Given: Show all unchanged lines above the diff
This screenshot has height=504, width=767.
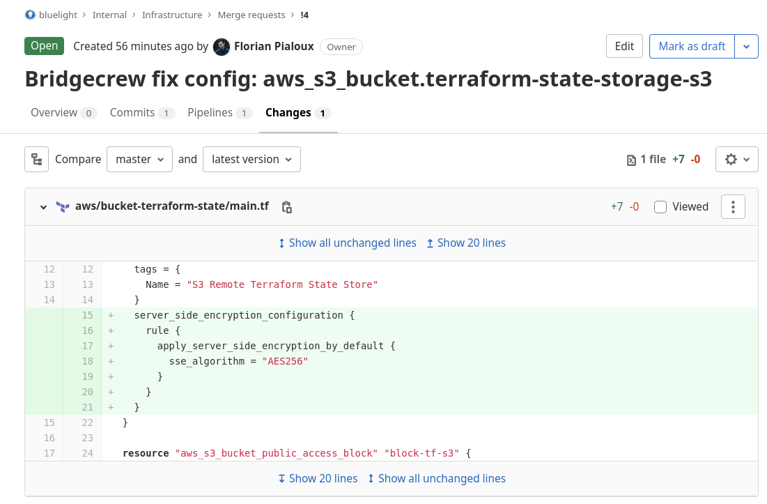Looking at the screenshot, I should tap(348, 243).
